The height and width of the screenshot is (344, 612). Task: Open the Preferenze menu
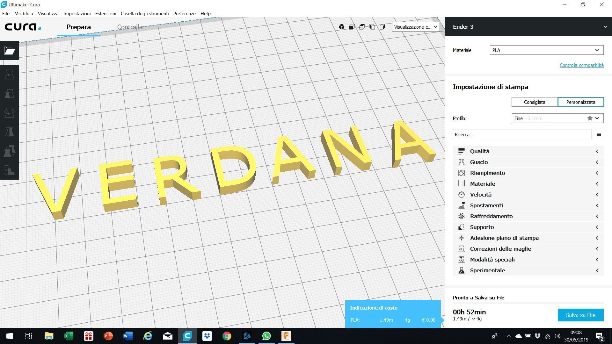click(x=184, y=14)
